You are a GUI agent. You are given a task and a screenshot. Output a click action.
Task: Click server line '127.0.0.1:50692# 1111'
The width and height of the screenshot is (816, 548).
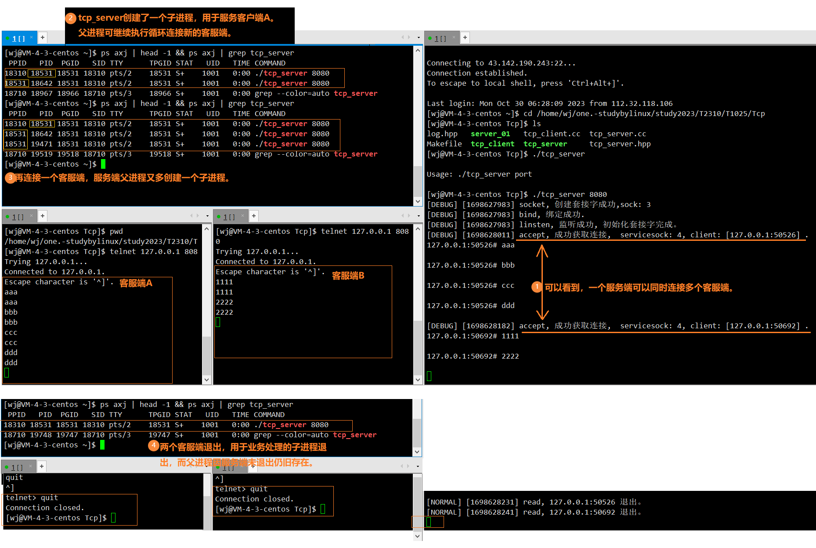click(473, 336)
